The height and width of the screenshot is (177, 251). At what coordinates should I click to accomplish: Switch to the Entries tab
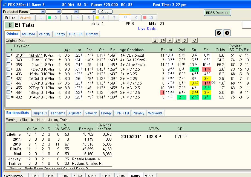pos(10,18)
